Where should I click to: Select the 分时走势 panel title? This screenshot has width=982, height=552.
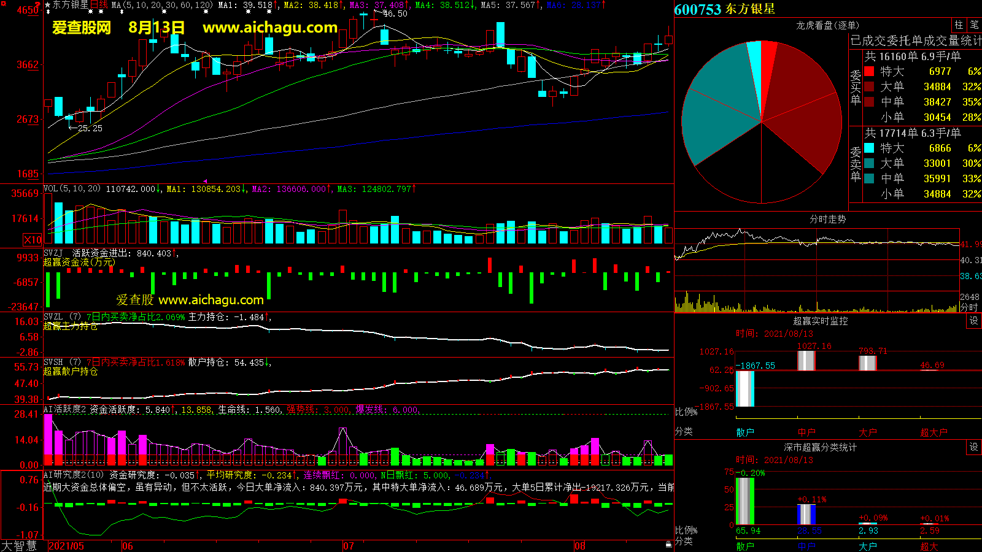coord(827,219)
